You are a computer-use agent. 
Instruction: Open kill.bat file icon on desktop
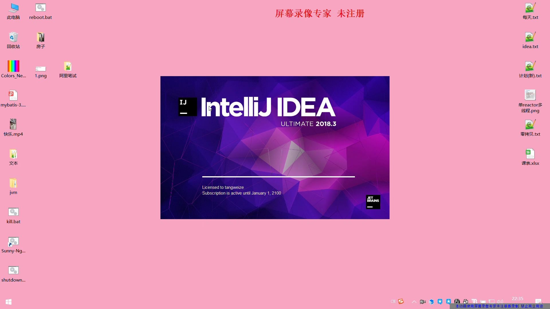pyautogui.click(x=13, y=212)
